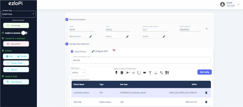Click the red WiFi disconnected icon

tap(114, 50)
